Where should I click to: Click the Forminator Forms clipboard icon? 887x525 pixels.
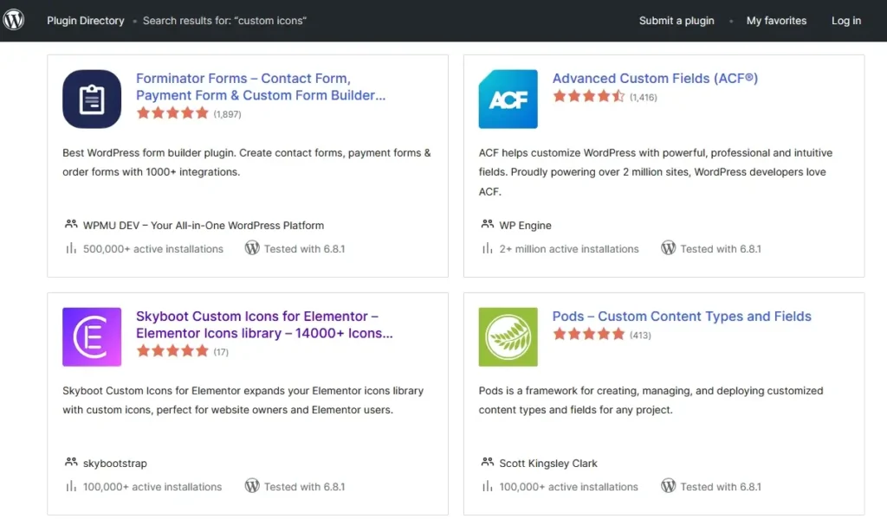(92, 99)
